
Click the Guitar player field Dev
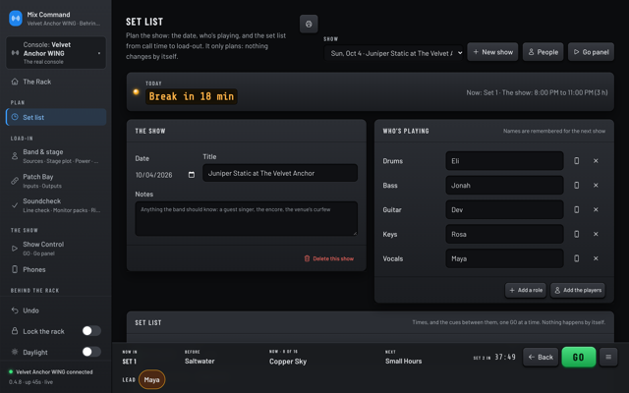coord(504,209)
